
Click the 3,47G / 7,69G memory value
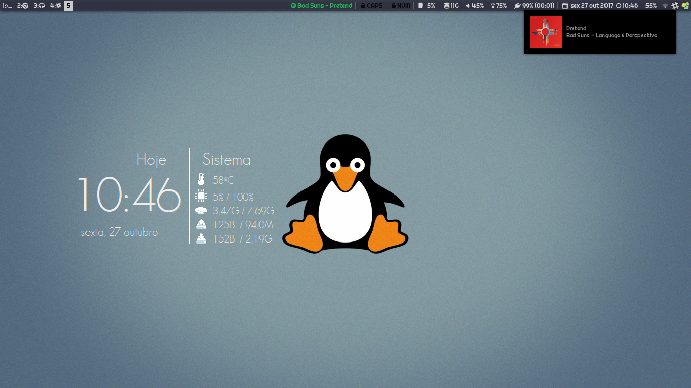(243, 211)
